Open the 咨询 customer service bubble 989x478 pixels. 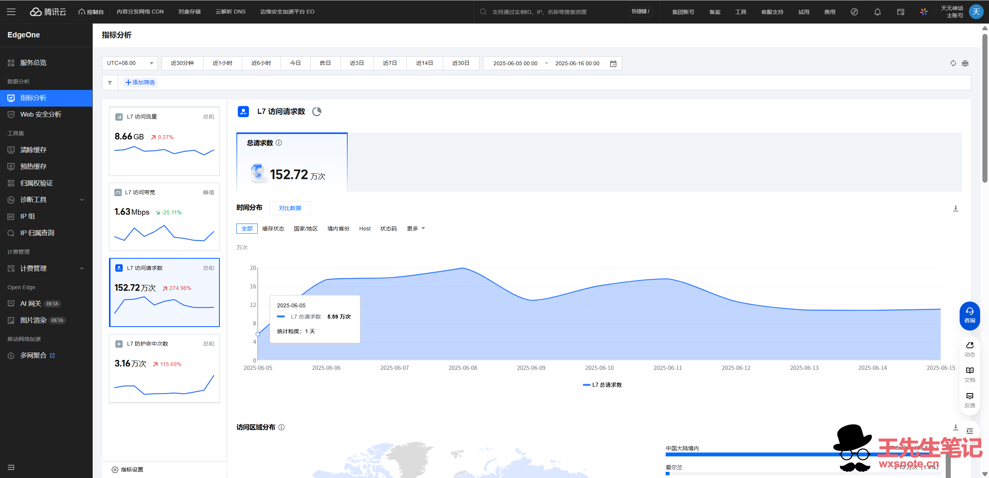[969, 315]
